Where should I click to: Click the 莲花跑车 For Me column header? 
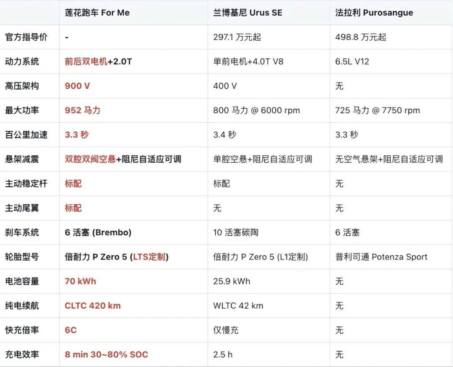pos(97,13)
